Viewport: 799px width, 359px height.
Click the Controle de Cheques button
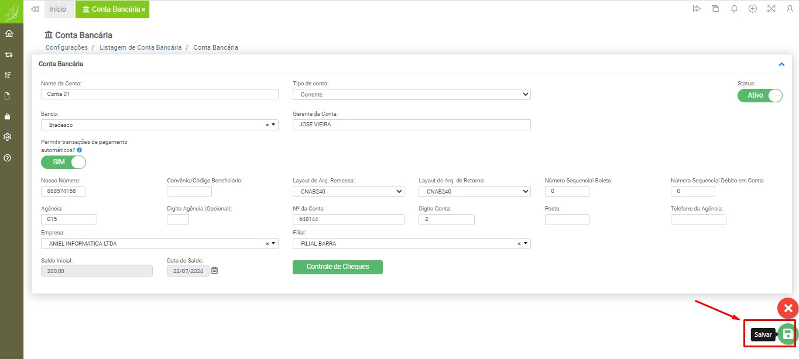[337, 267]
